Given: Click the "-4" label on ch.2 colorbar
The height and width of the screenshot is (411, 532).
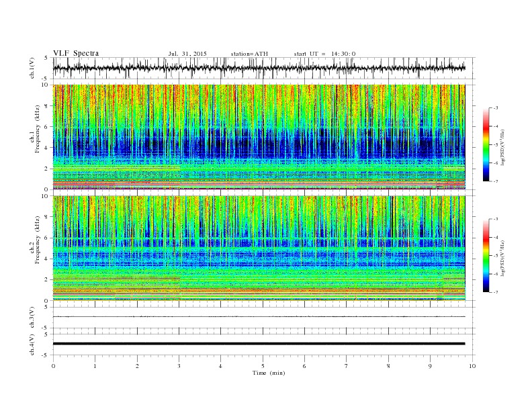Looking at the screenshot, I should pos(496,237).
